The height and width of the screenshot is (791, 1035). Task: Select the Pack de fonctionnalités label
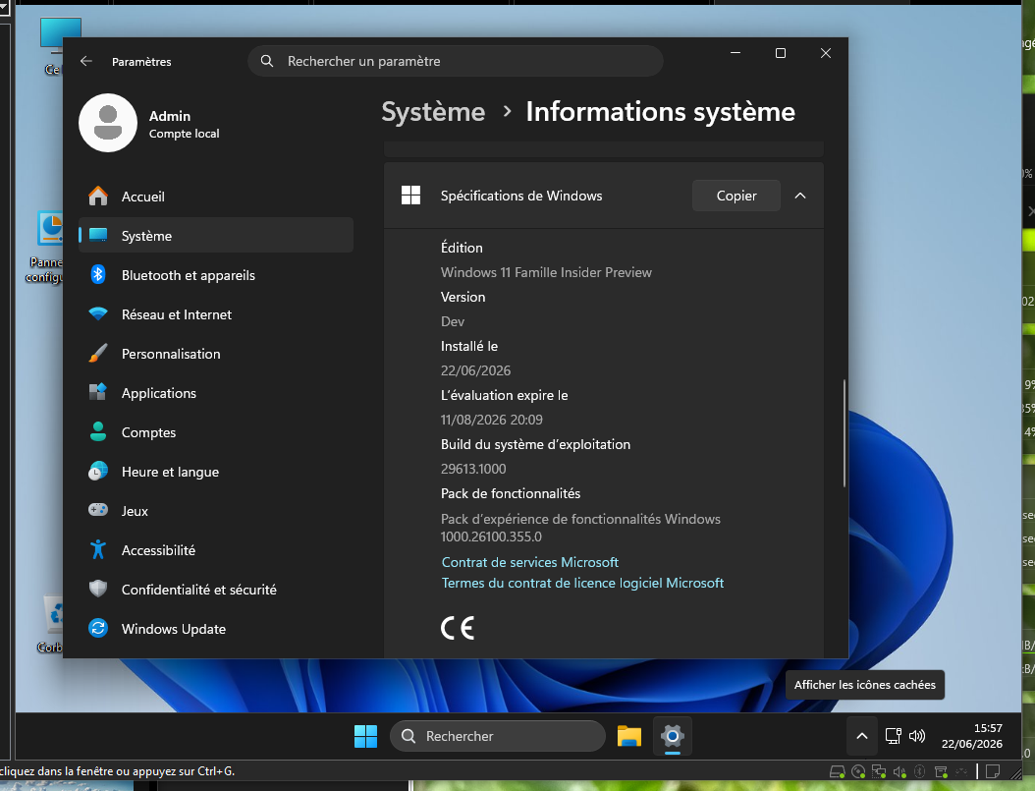511,494
